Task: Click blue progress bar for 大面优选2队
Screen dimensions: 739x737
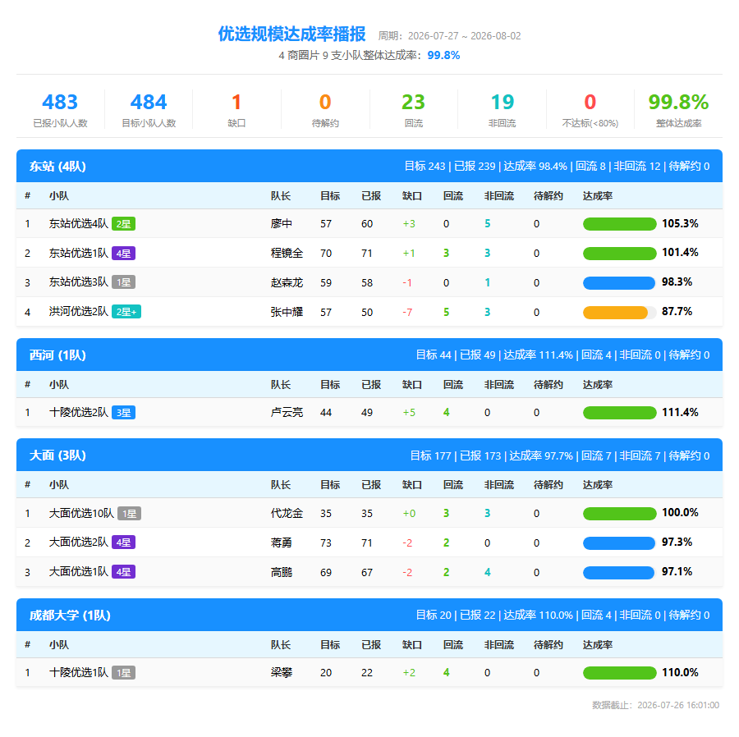Action: click(x=619, y=543)
